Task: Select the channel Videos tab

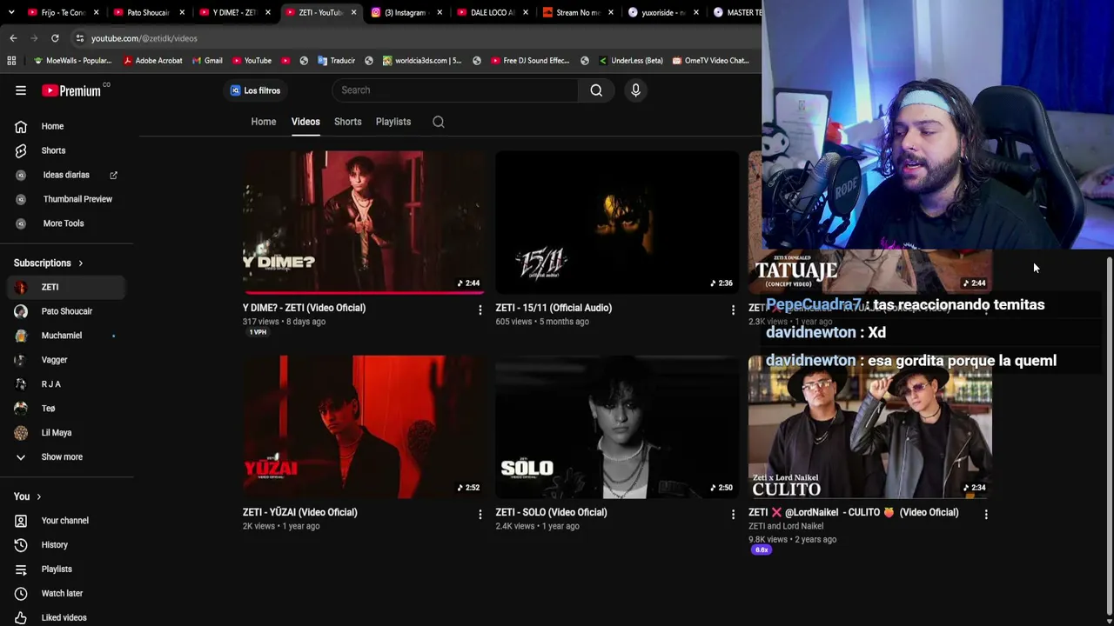Action: 305,122
